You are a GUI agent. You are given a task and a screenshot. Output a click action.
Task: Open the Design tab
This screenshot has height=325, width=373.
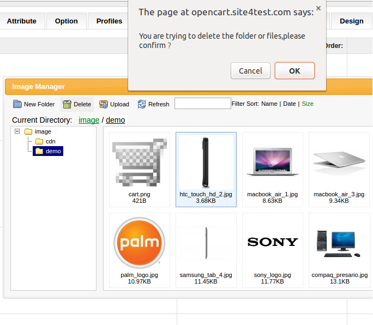(352, 21)
